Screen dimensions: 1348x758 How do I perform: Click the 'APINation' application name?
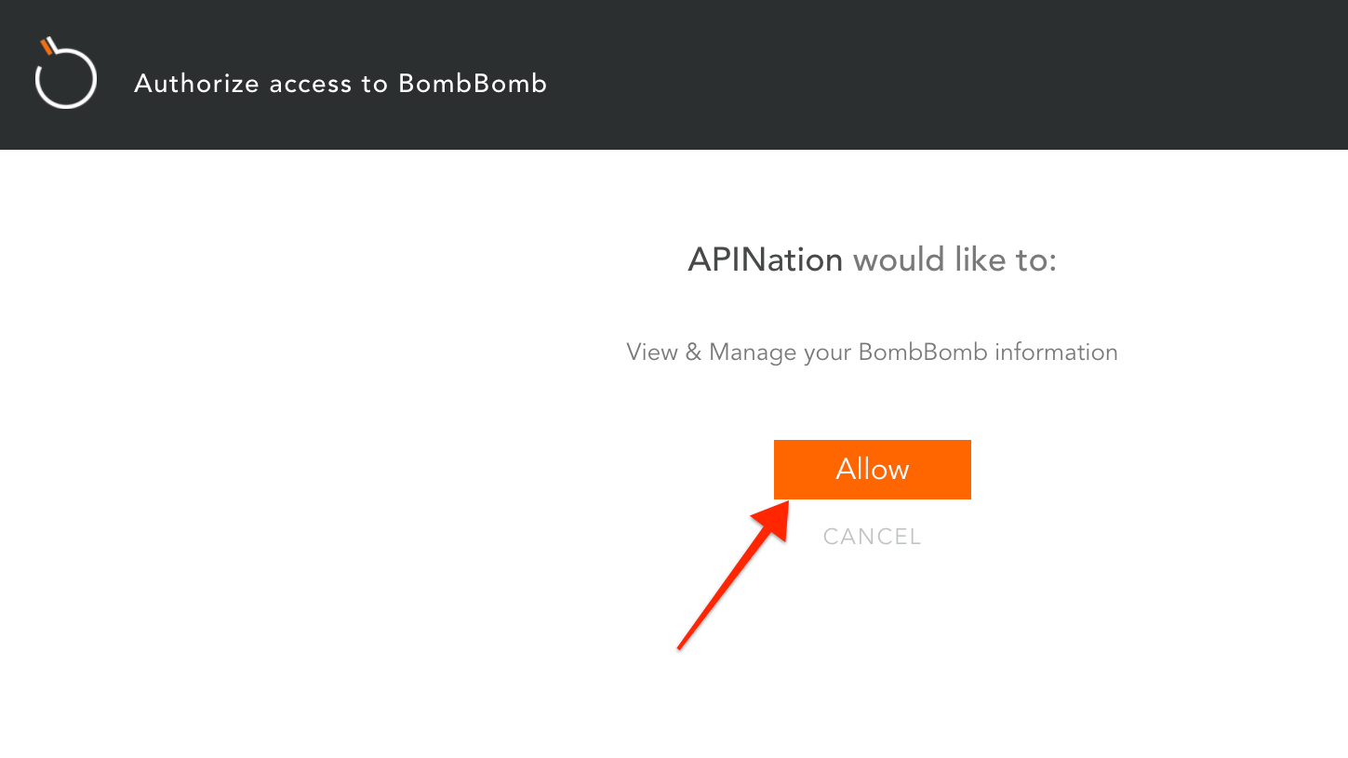(765, 259)
